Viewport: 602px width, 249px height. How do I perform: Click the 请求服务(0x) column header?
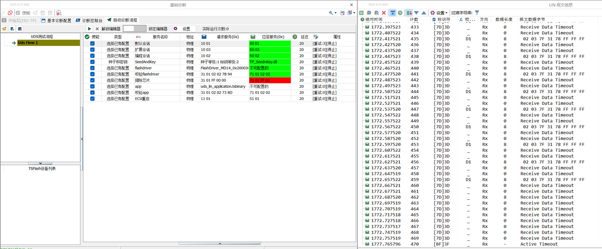pyautogui.click(x=223, y=37)
